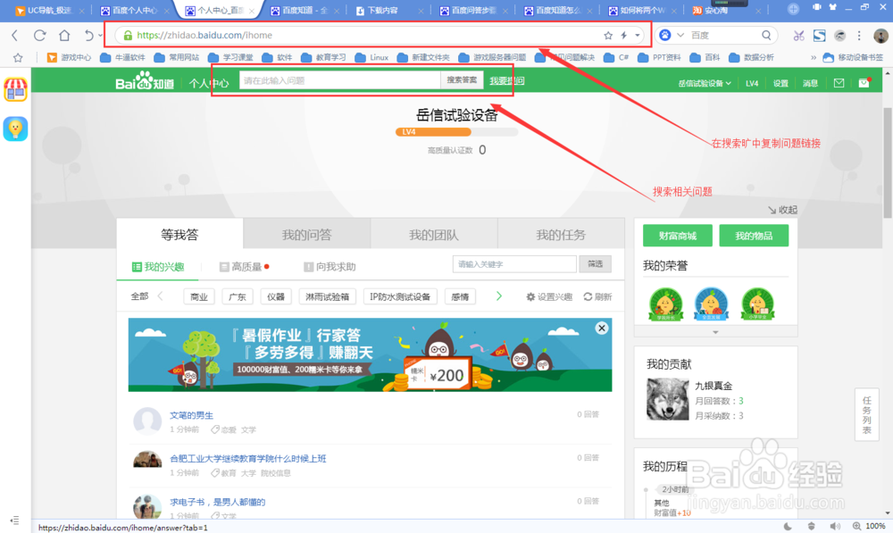
Task: Select the 我的任务 tab
Action: coord(561,234)
